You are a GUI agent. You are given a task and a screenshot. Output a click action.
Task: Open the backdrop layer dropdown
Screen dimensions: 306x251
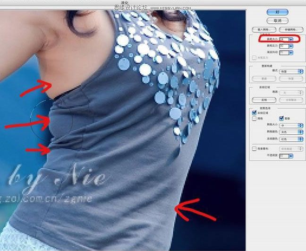coord(291,149)
